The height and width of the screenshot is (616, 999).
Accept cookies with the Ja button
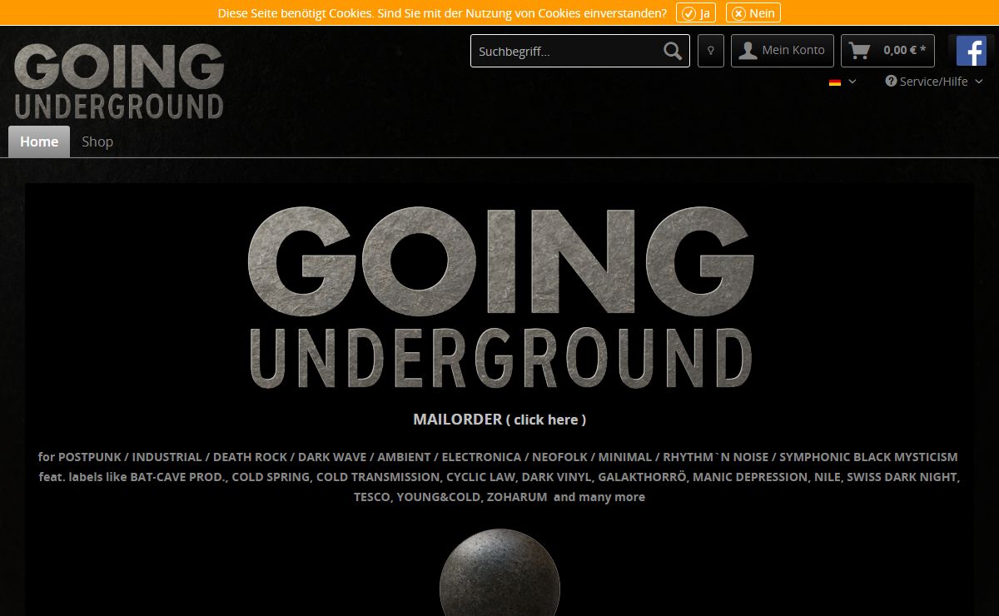click(x=696, y=12)
